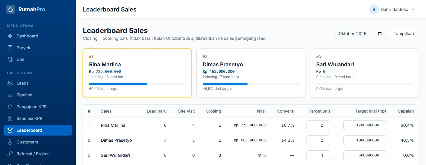
Task: Click the Leads people icon
Action: [10, 83]
